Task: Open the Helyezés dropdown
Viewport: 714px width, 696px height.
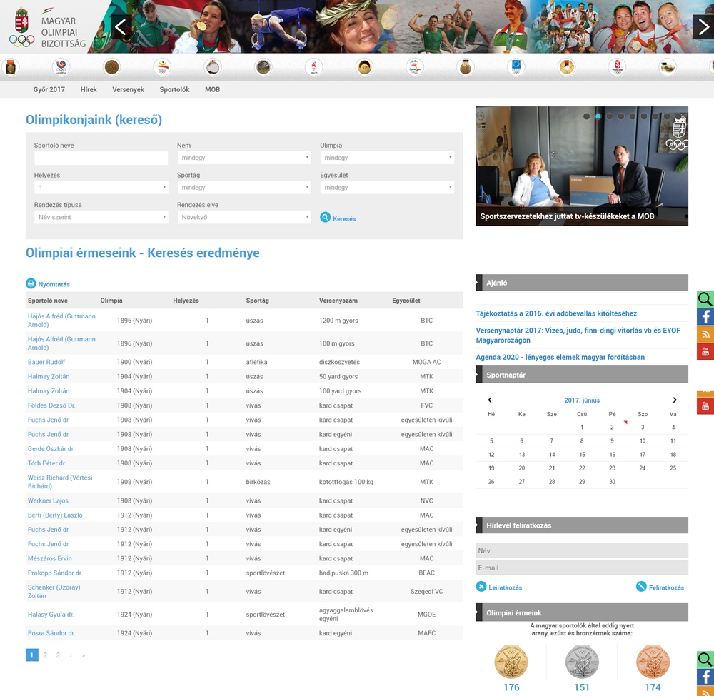Action: [101, 188]
